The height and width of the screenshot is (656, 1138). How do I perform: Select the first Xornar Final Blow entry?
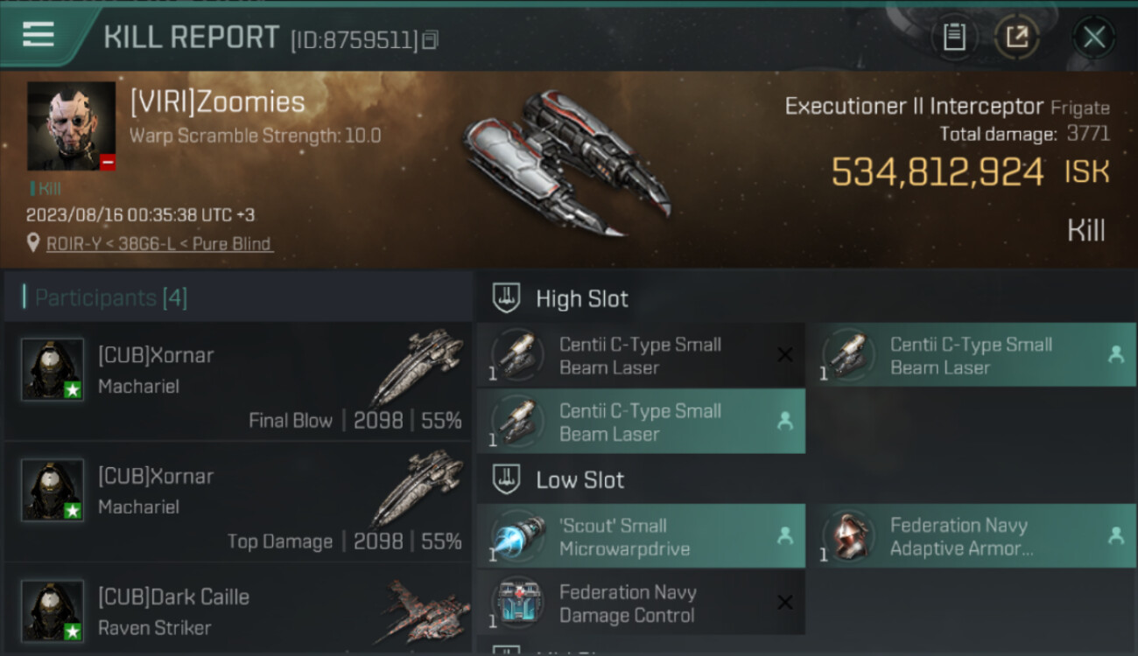(x=237, y=381)
